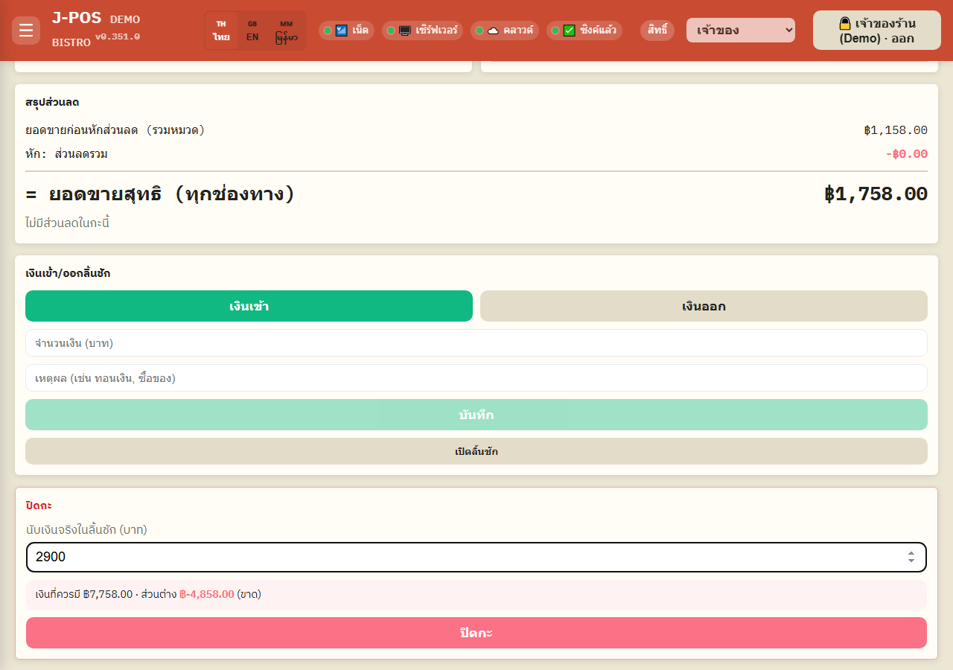Click the J-POS logo text
Screen dimensions: 953x670
tap(77, 18)
